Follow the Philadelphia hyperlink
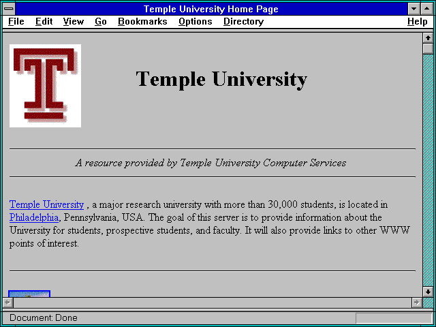 [x=34, y=217]
